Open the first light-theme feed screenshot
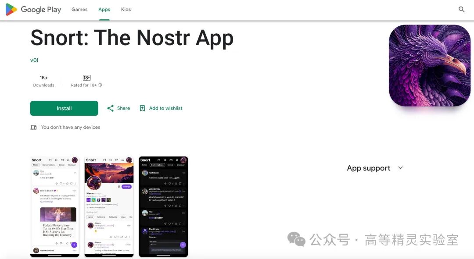 pos(55,207)
